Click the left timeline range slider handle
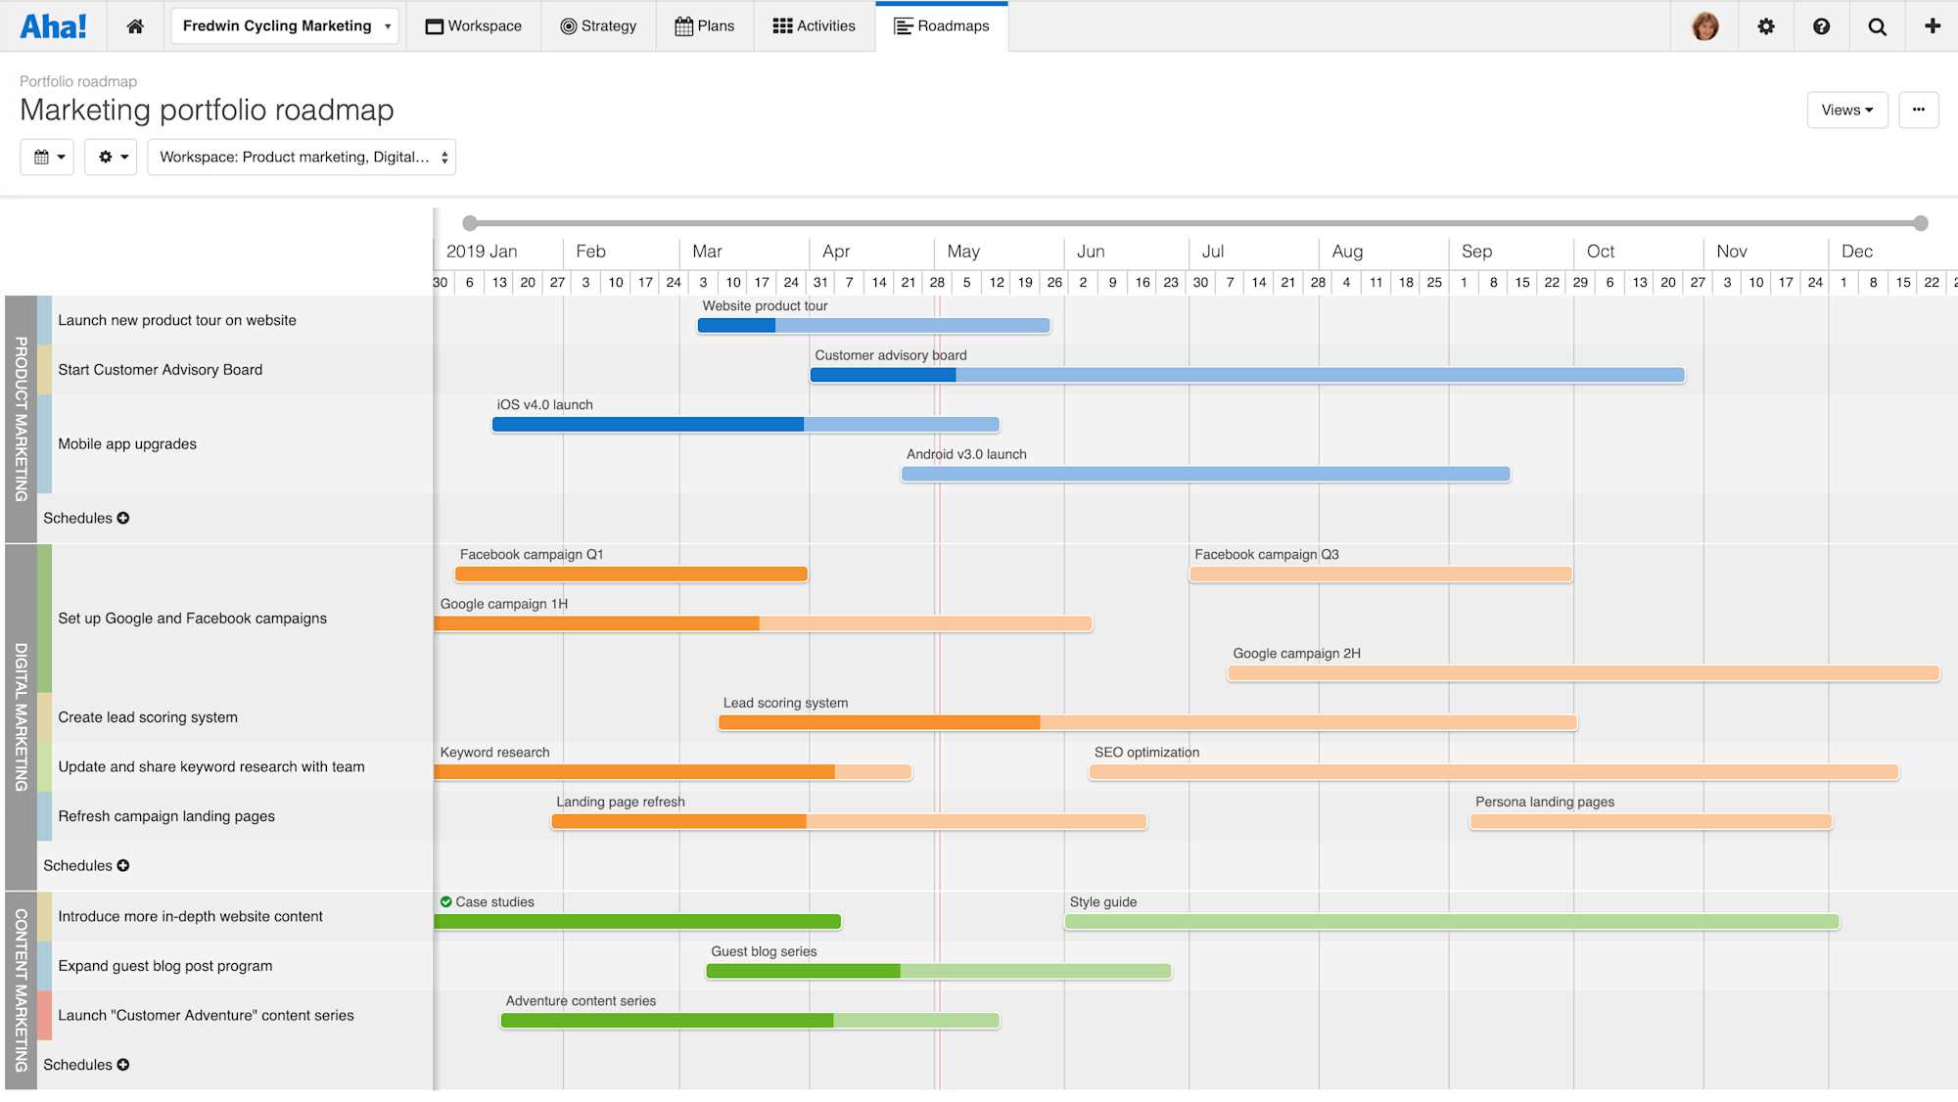1958x1102 pixels. pyautogui.click(x=470, y=222)
